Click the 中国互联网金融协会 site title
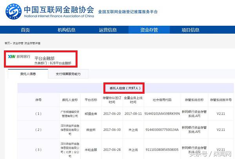 [x=59, y=9]
